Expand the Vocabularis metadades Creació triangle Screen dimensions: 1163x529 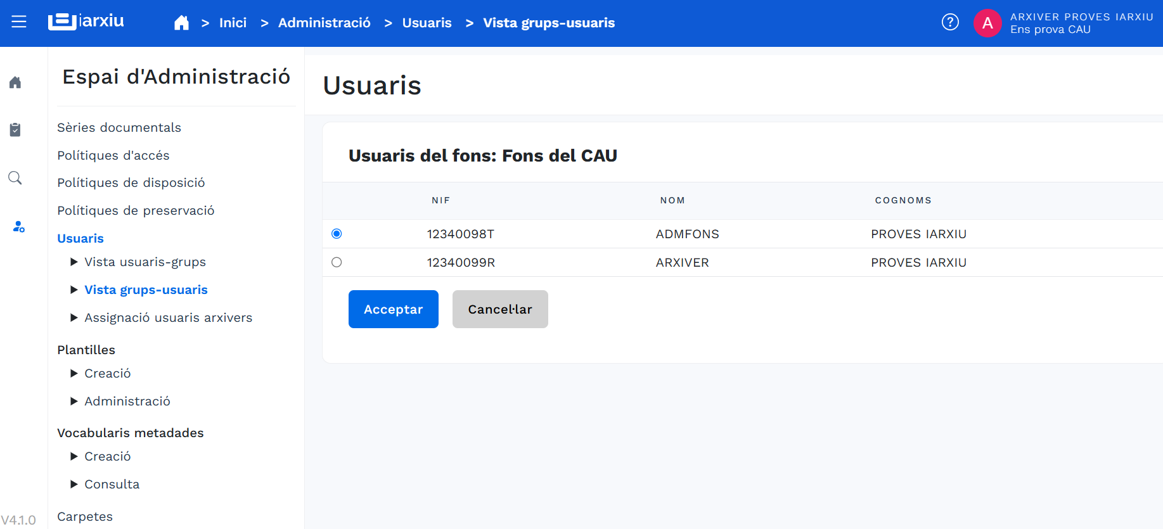point(74,456)
